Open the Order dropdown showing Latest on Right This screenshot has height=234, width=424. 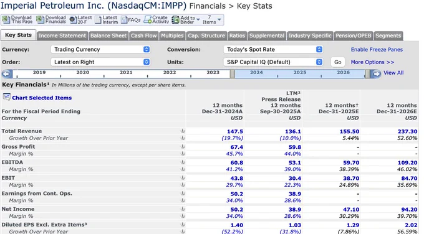coord(100,62)
